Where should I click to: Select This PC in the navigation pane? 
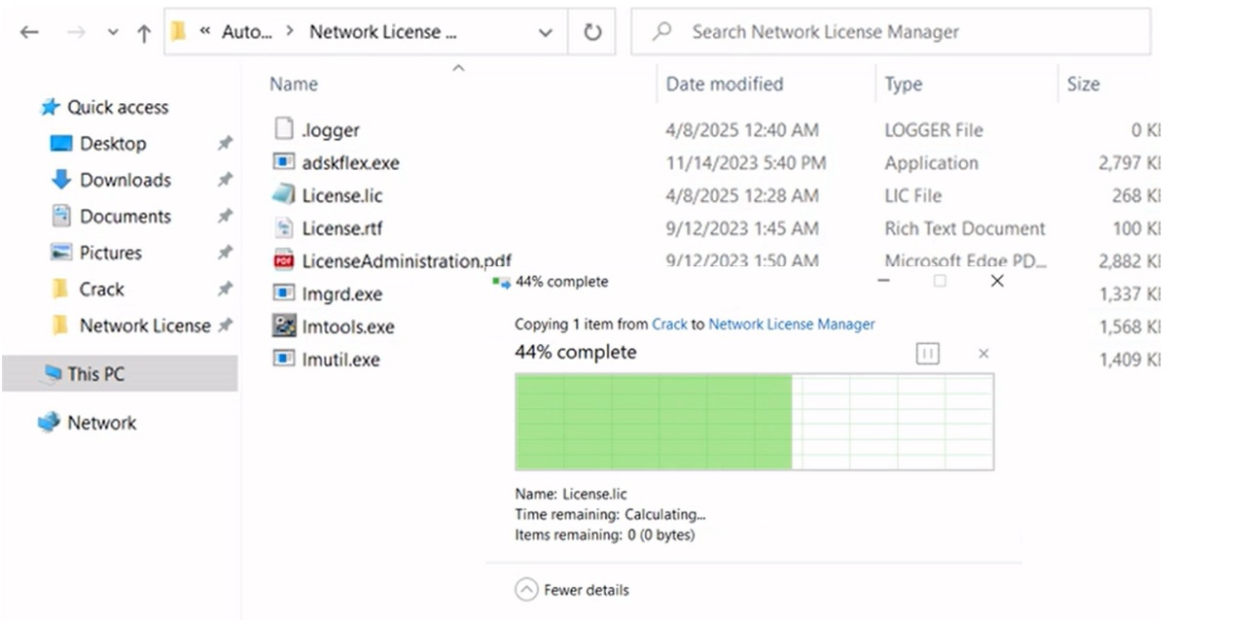[x=95, y=374]
